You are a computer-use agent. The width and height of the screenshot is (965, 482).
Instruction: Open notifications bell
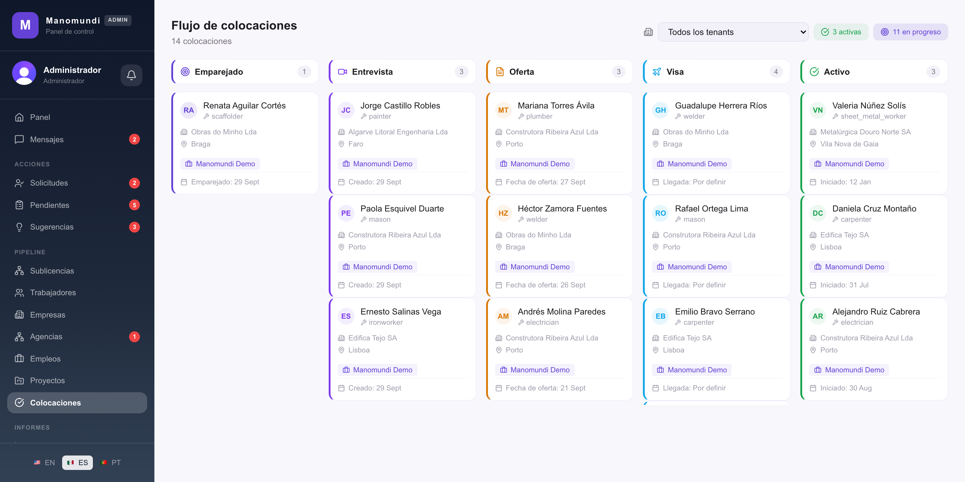coord(131,75)
